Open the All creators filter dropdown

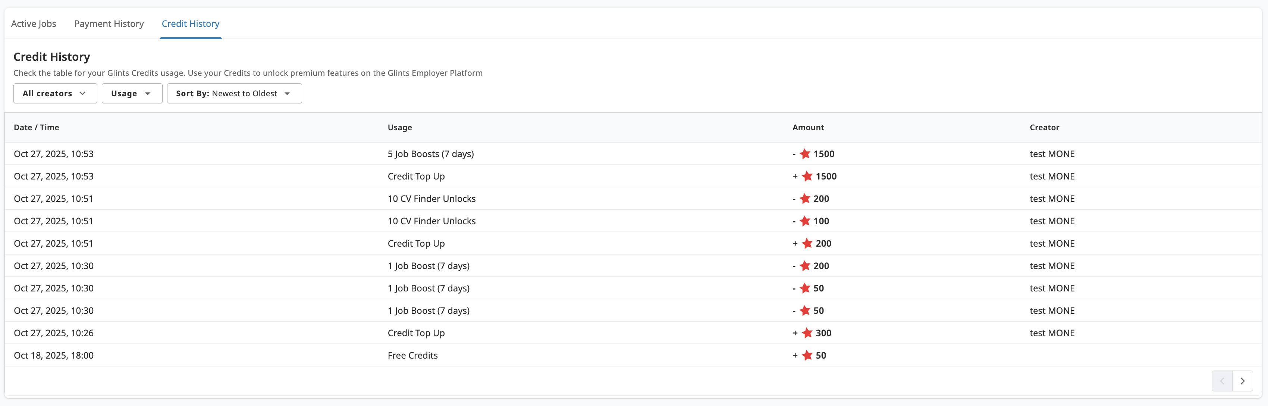click(55, 94)
